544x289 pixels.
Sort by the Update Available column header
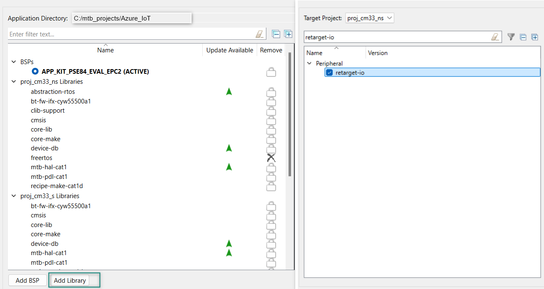(x=229, y=50)
